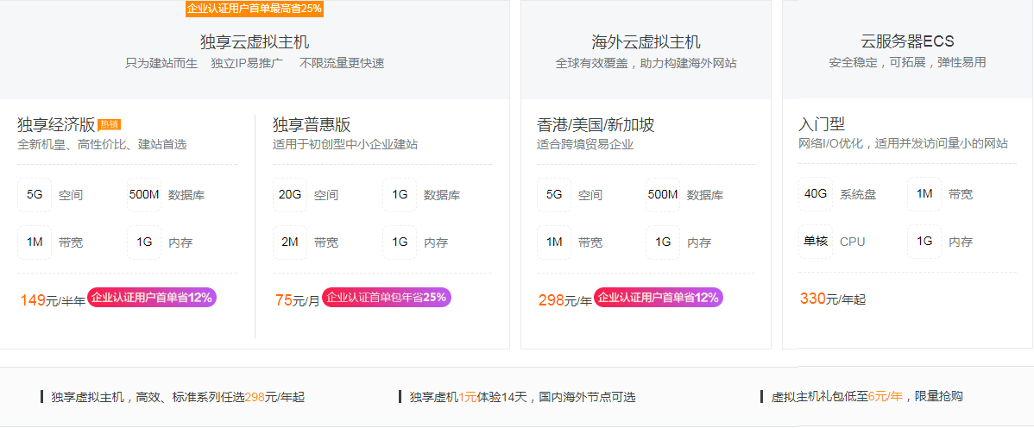
Task: Click 适用于初创型中小企业建站 description
Action: click(x=345, y=144)
